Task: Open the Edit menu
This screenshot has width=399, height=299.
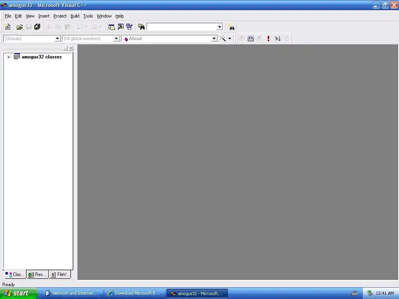Action: click(18, 16)
